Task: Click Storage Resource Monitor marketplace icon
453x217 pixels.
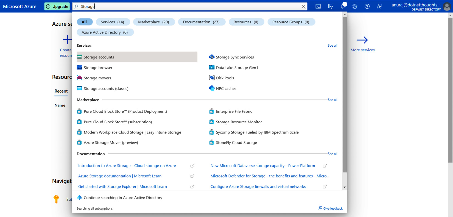Action: tap(212, 122)
